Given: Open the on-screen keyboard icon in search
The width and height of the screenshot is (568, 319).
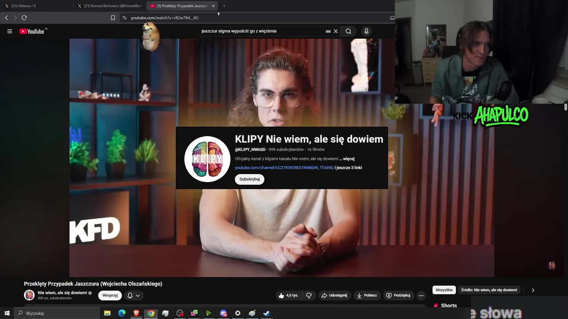Looking at the screenshot, I should point(328,31).
